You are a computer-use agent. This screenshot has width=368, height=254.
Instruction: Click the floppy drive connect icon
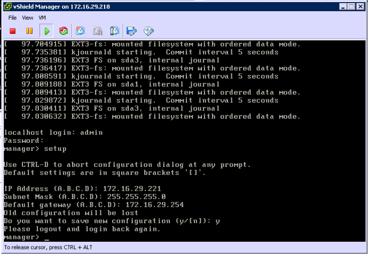[132, 30]
